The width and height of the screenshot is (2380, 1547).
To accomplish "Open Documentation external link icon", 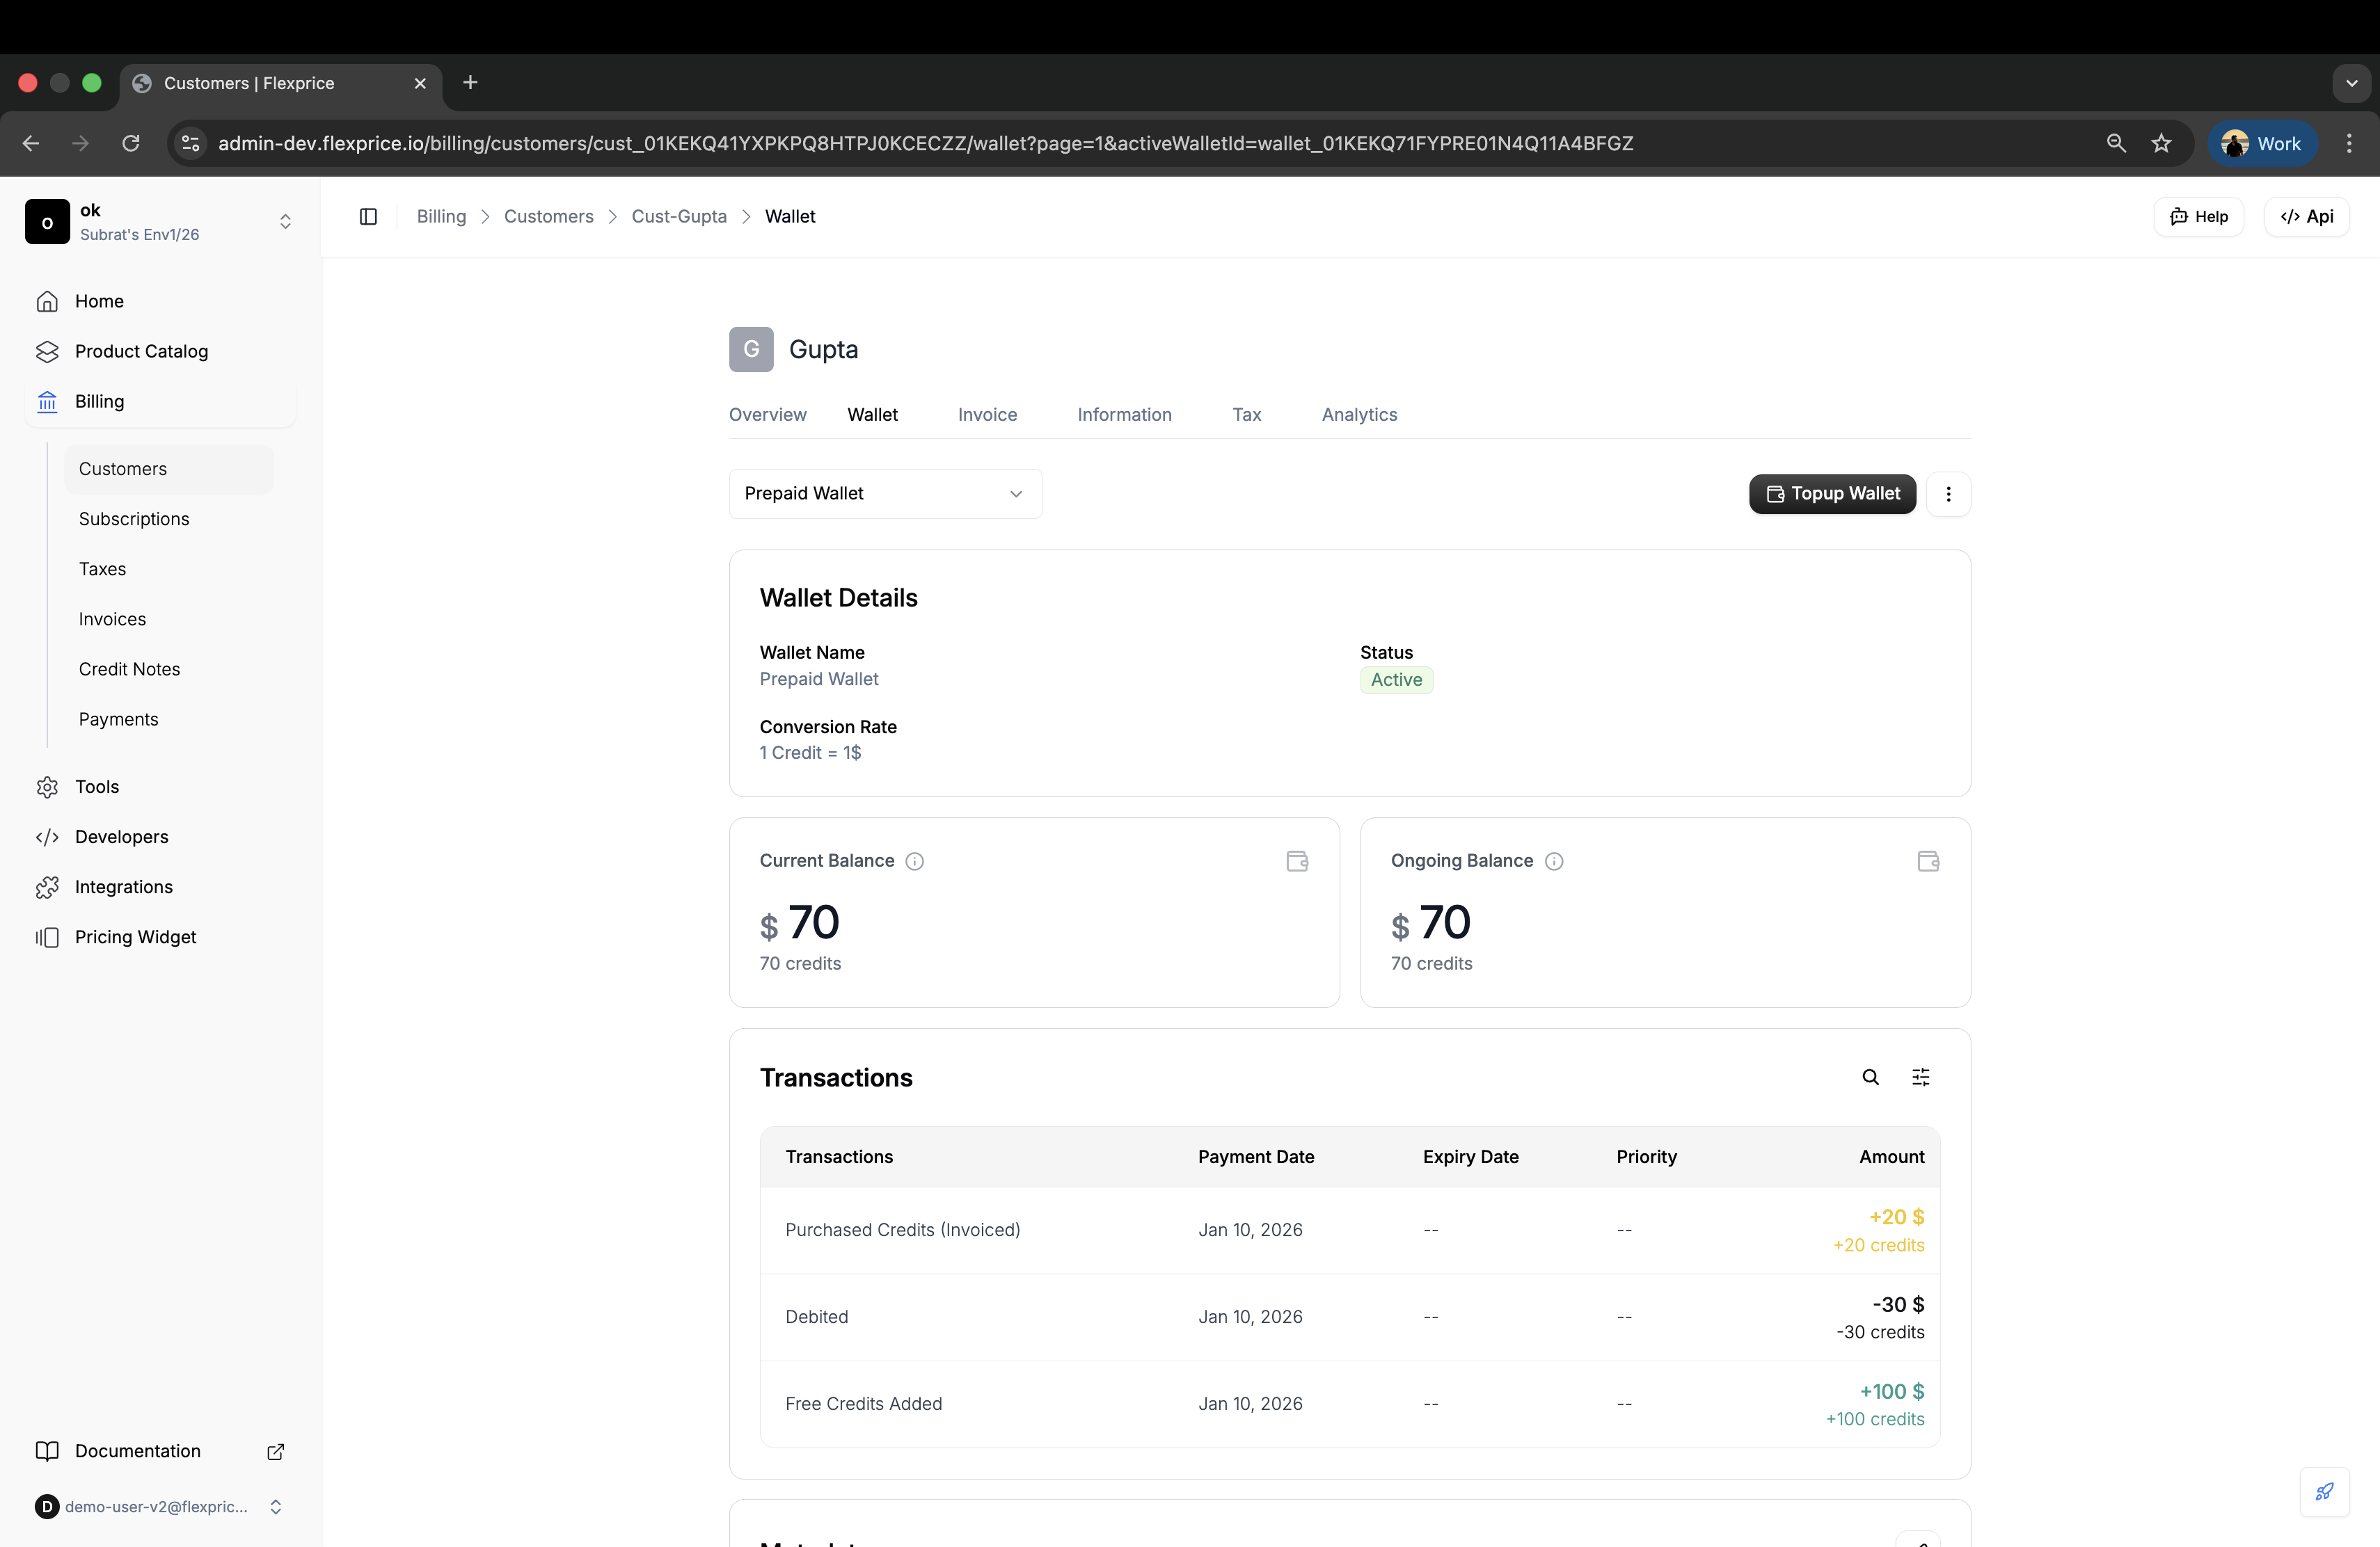I will 276,1451.
